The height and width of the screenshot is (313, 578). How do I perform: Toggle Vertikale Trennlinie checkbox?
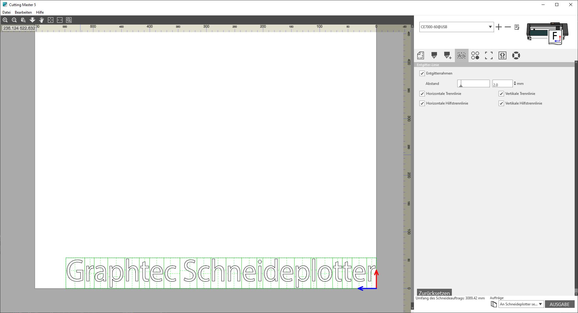(x=501, y=94)
